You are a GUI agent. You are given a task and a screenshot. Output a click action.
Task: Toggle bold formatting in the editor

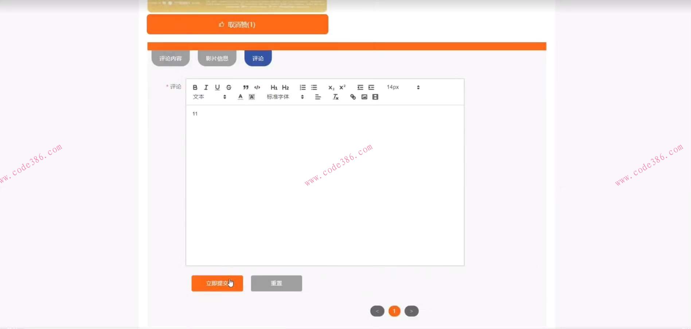(195, 87)
